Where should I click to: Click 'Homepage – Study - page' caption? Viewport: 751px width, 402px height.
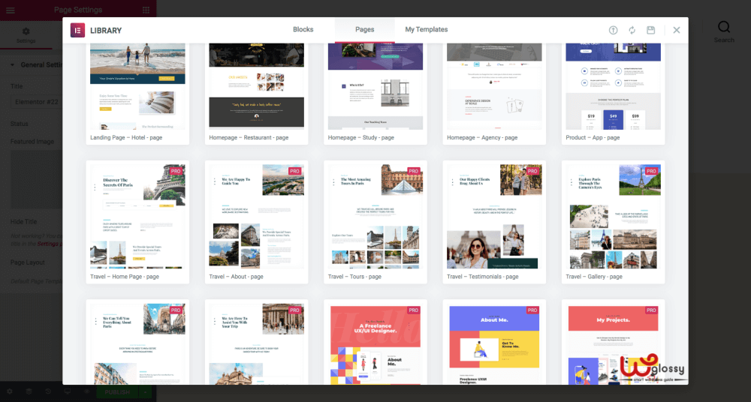point(361,137)
